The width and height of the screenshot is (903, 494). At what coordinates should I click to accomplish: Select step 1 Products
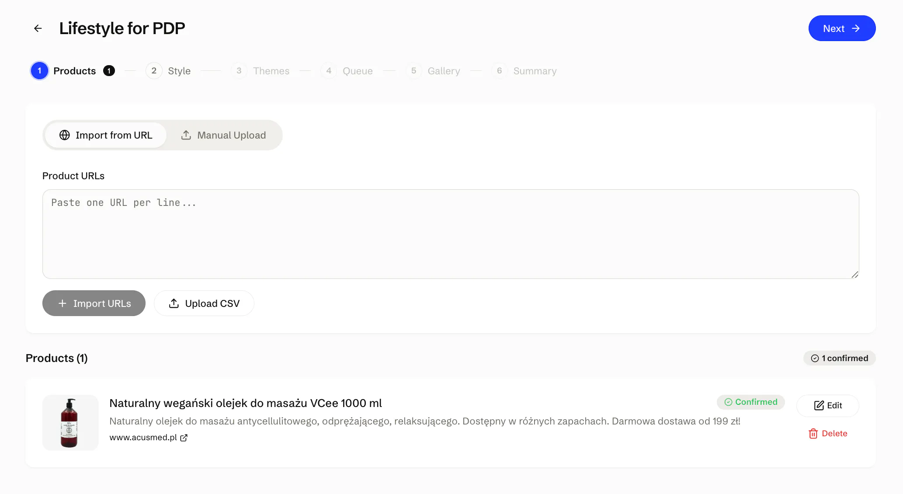pos(63,71)
